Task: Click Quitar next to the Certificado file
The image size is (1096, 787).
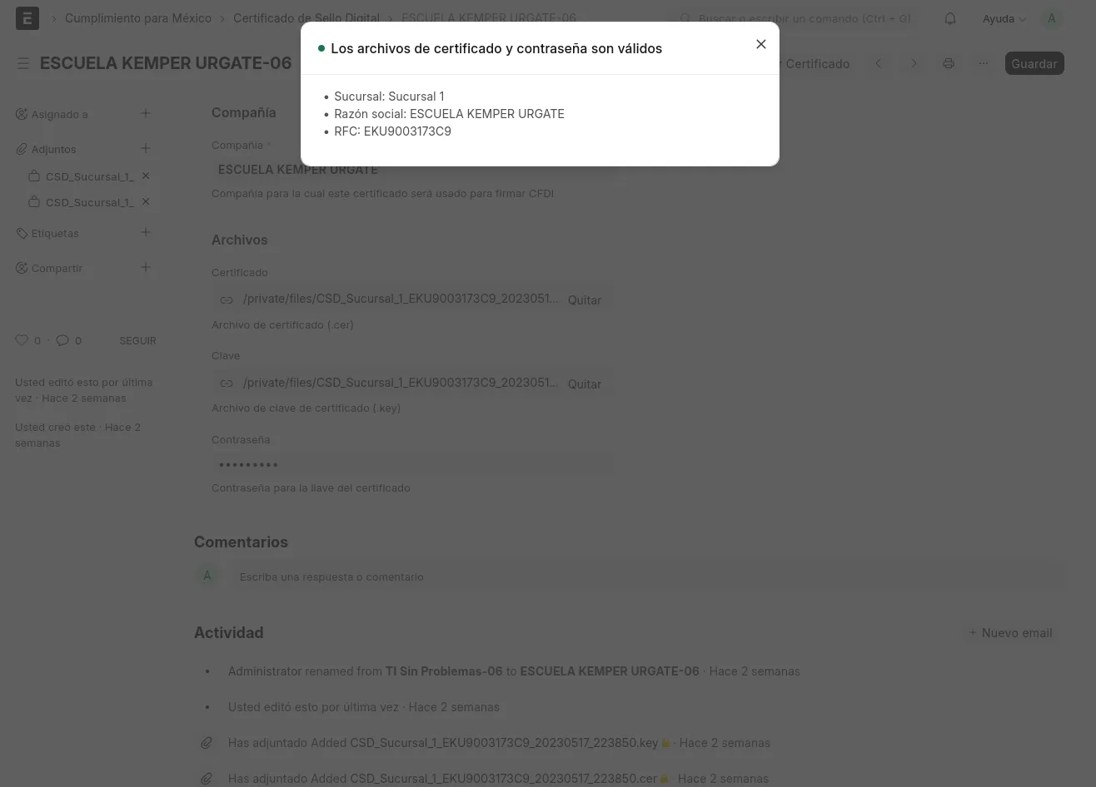Action: click(585, 299)
